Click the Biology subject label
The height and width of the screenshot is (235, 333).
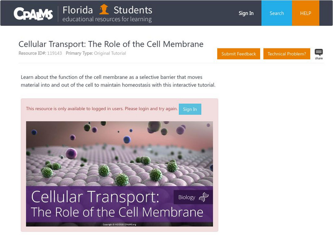pos(186,197)
